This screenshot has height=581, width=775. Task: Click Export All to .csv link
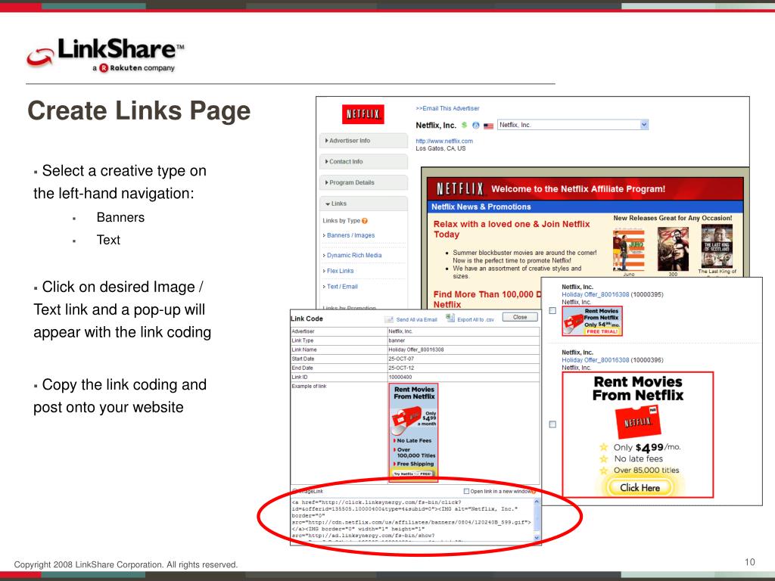point(475,320)
